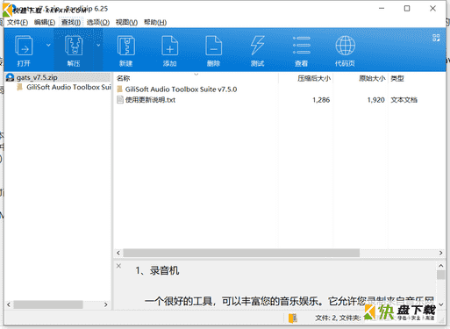This screenshot has width=450, height=329.
Task: Select gats_v7.5.zip in the tree
Action: pyautogui.click(x=37, y=77)
